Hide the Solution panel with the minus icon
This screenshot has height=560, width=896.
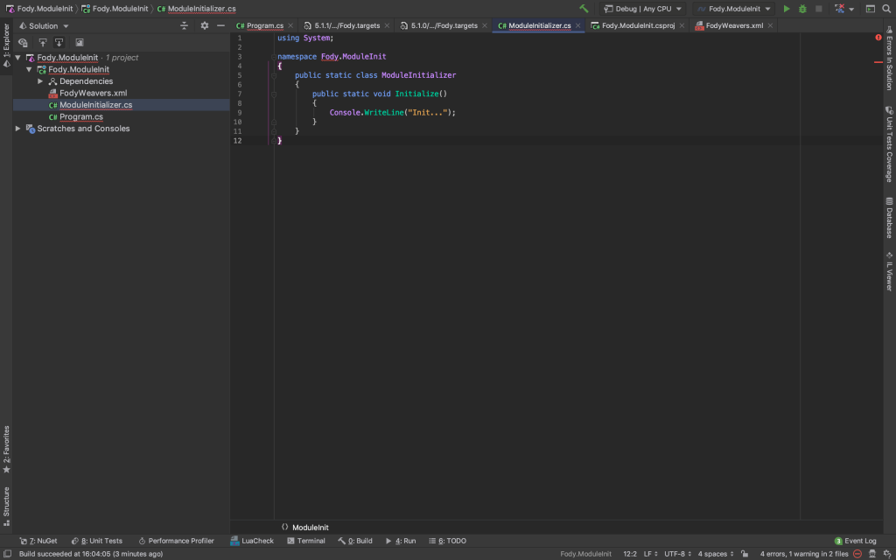(220, 25)
